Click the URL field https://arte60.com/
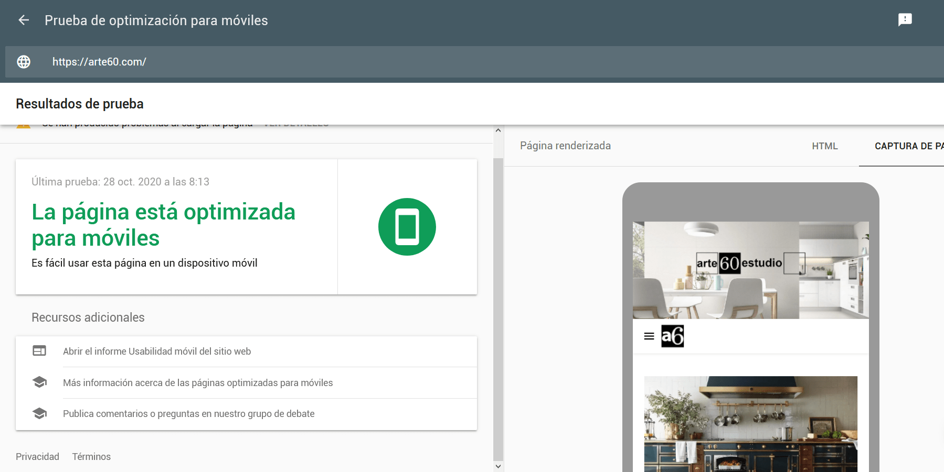This screenshot has height=472, width=944. pyautogui.click(x=474, y=62)
